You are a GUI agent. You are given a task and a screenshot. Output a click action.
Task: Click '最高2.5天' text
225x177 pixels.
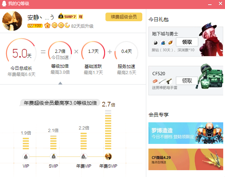pos(126,72)
